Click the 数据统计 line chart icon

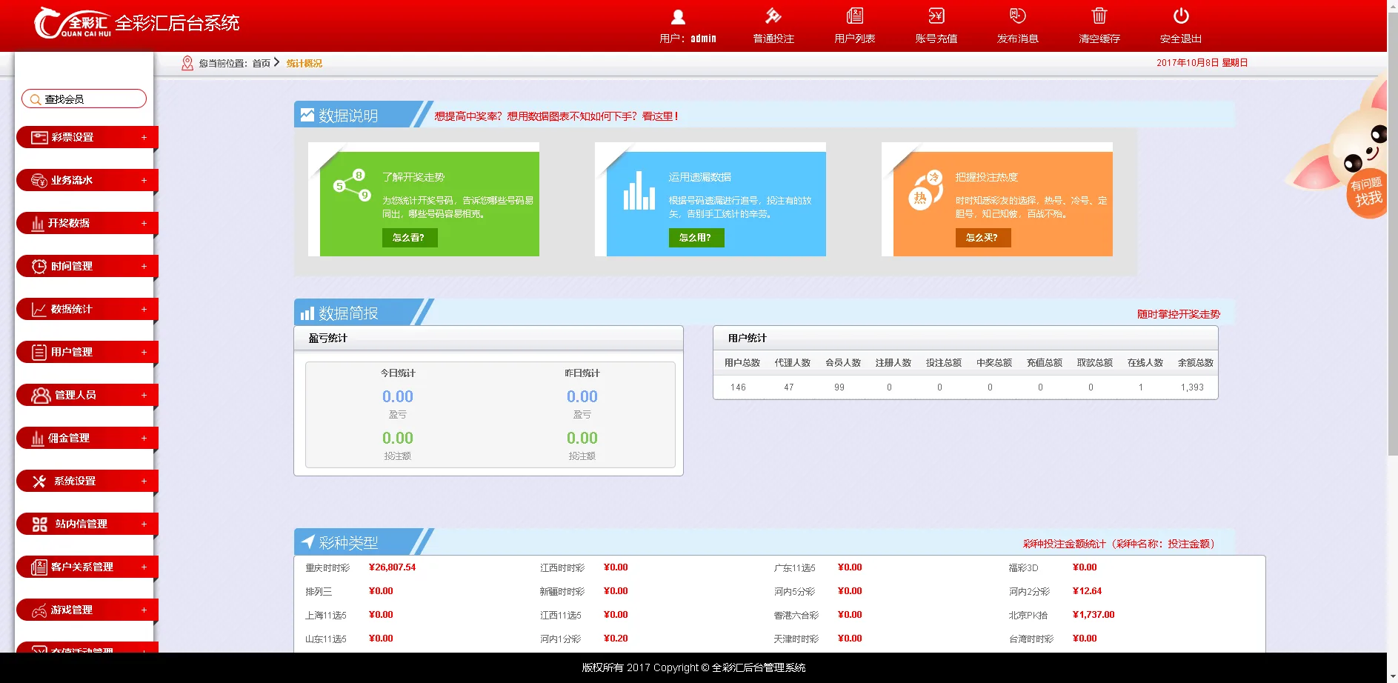click(39, 309)
